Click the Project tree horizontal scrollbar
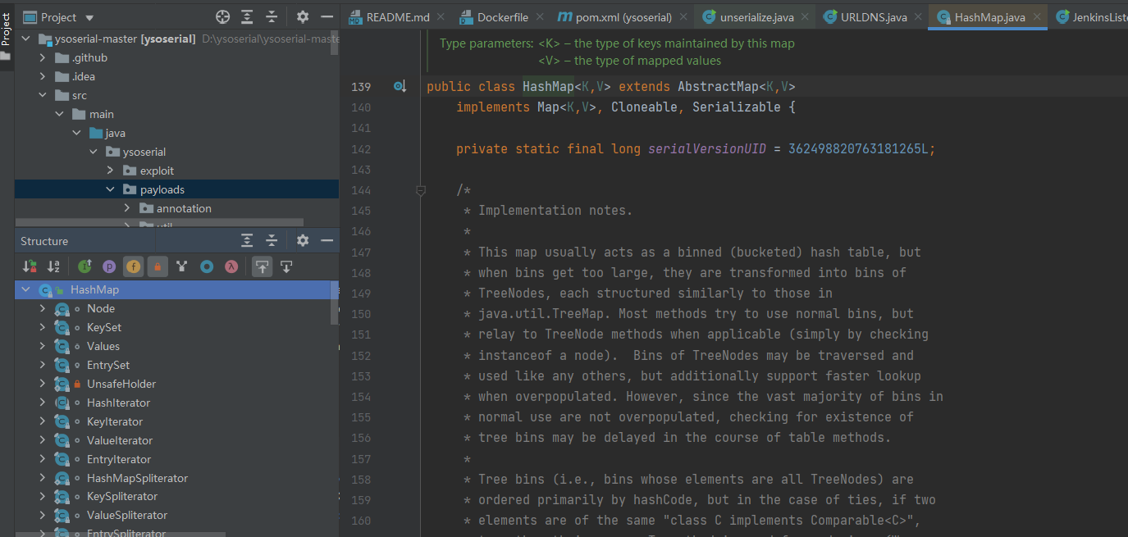Image resolution: width=1128 pixels, height=537 pixels. [159, 223]
